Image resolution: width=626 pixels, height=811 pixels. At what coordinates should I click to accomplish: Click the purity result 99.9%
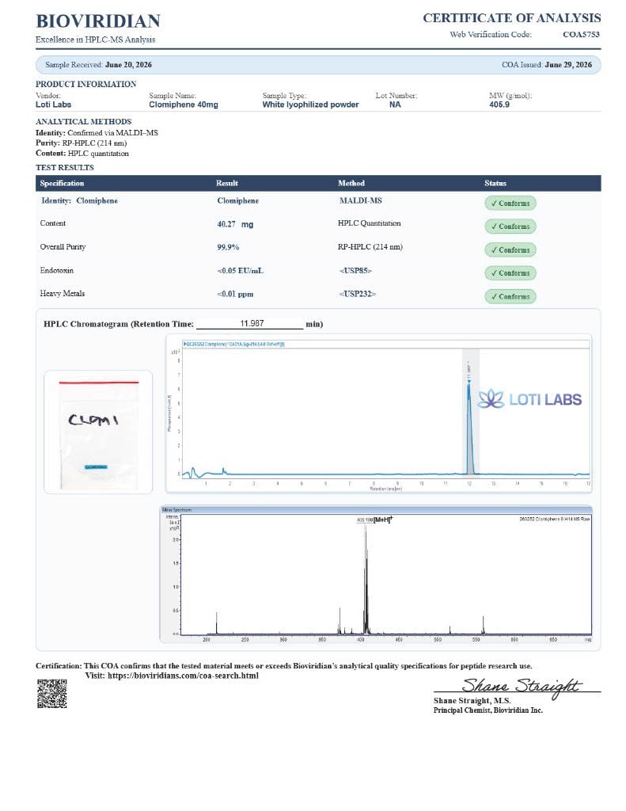pos(228,247)
